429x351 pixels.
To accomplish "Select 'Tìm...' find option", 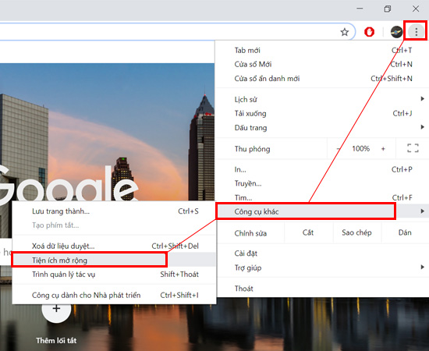I will coord(321,197).
